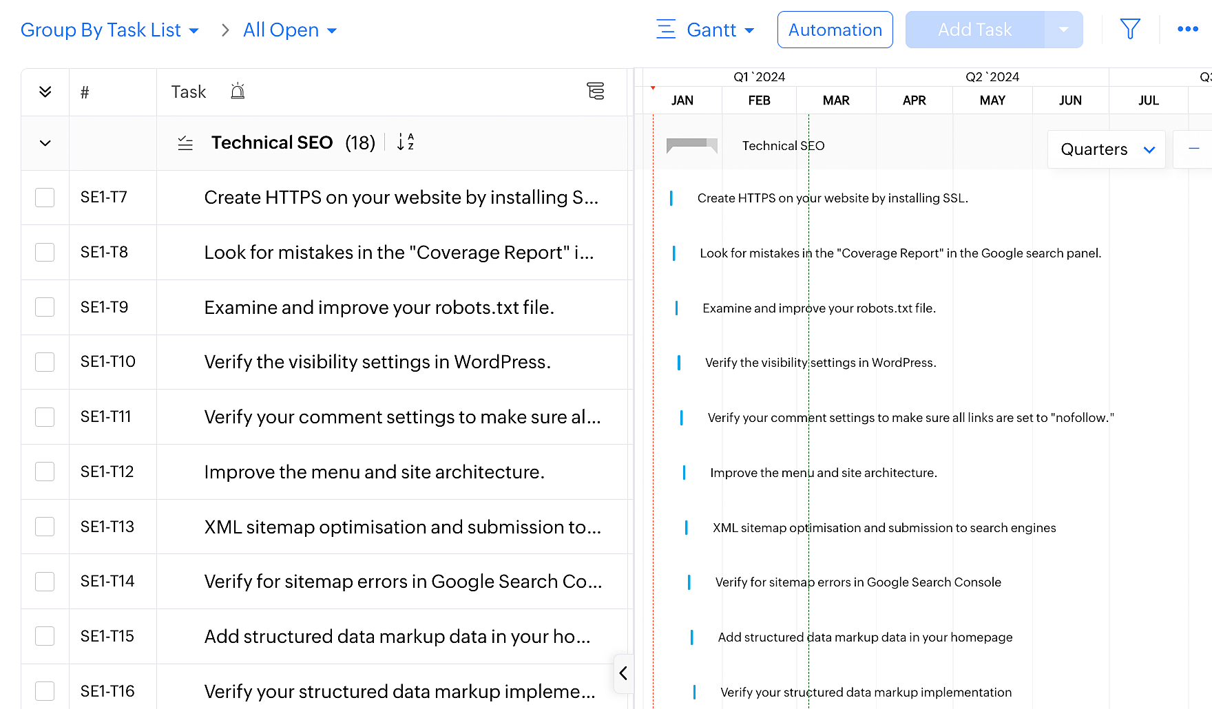Click the A-Z sort icon for Technical SEO
Image resolution: width=1212 pixels, height=709 pixels.
pyautogui.click(x=406, y=142)
